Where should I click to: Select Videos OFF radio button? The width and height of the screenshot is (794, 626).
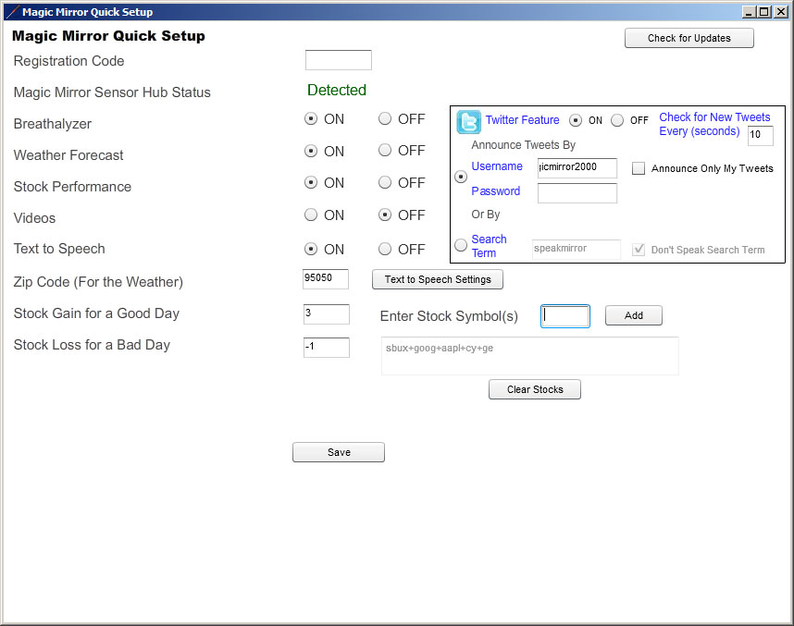[x=385, y=215]
